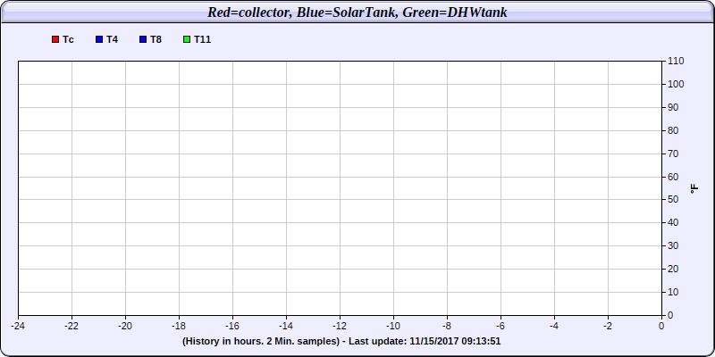This screenshot has width=715, height=357.
Task: Click the 50 tick label on the temperature axis
Action: pos(673,200)
